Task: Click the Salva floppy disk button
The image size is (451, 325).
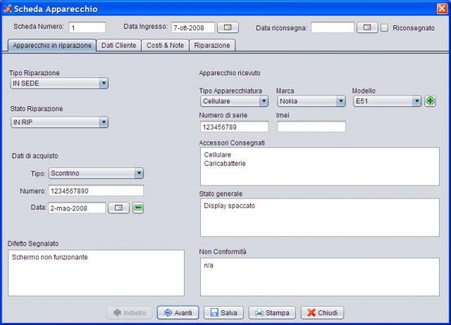Action: point(223,312)
